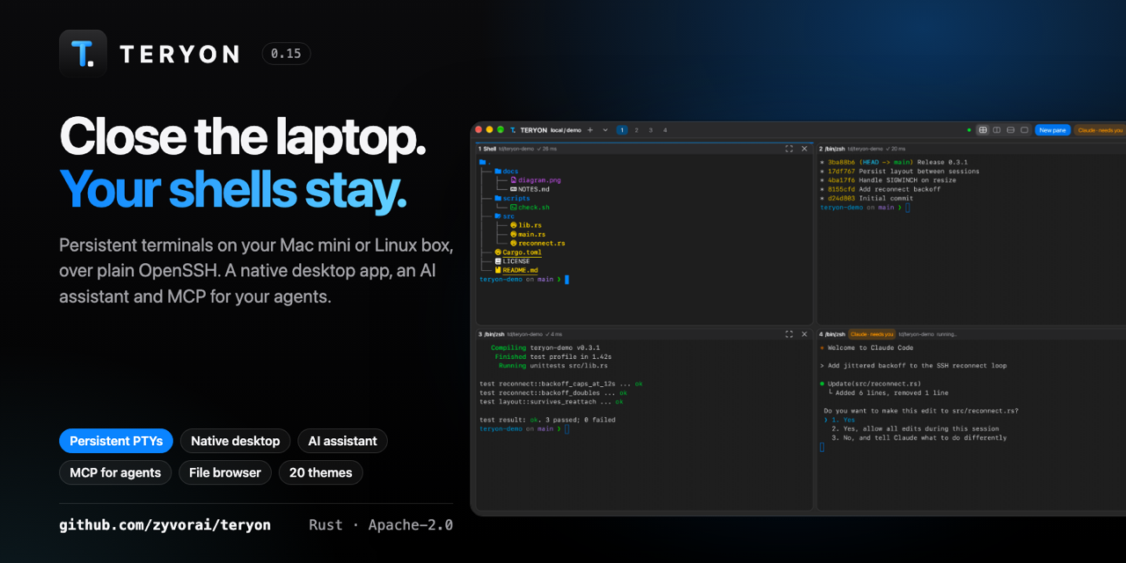This screenshot has width=1126, height=563.
Task: Click the Rust icon beside main.rs
Action: point(514,234)
